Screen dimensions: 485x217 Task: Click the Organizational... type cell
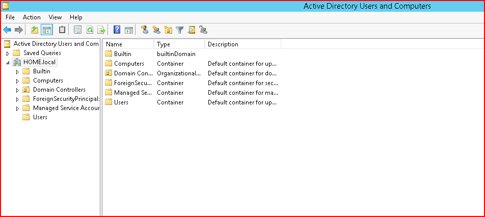pos(179,73)
